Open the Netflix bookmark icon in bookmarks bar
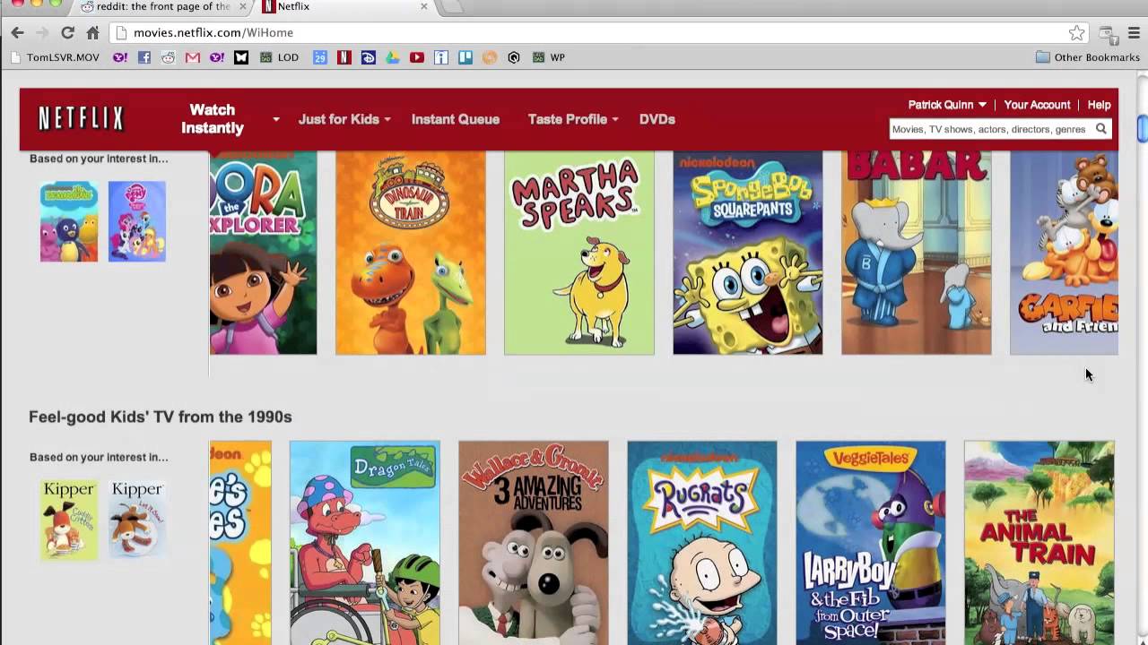Viewport: 1148px width, 645px height. [x=344, y=57]
